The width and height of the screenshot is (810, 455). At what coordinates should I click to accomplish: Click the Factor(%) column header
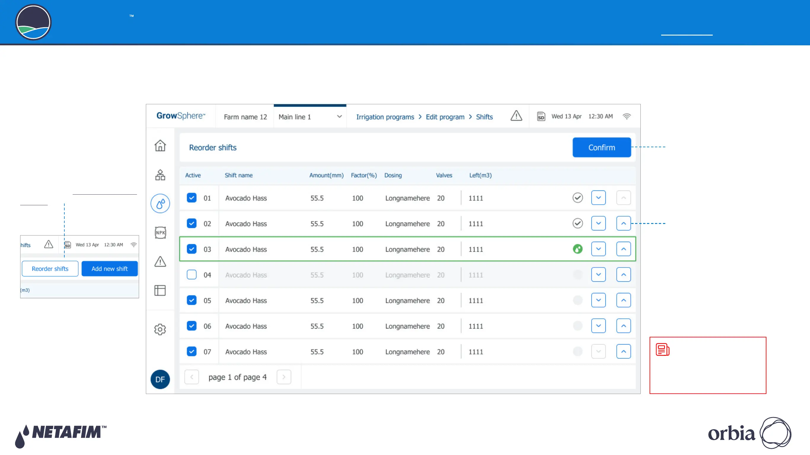(364, 175)
